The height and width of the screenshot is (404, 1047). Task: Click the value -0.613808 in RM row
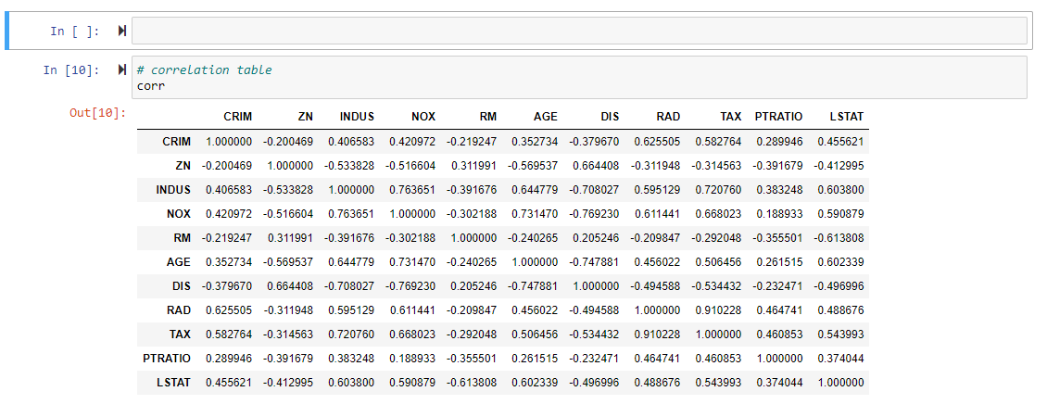coord(839,238)
